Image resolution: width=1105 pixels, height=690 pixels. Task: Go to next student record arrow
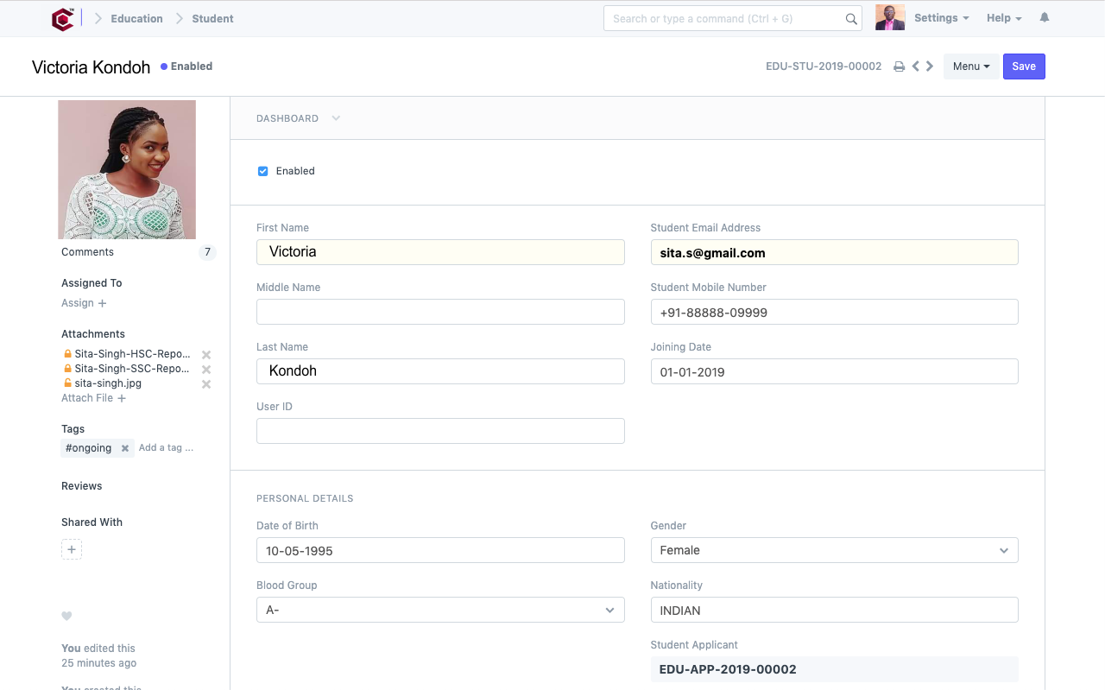(x=930, y=66)
